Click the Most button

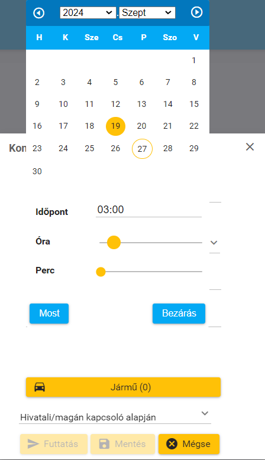coord(49,314)
